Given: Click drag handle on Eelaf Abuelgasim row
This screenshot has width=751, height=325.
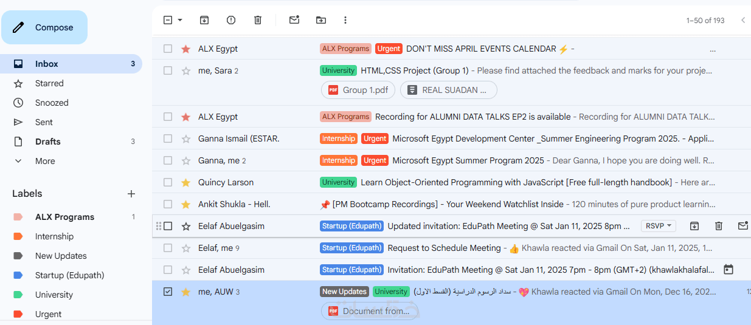Looking at the screenshot, I should [159, 226].
